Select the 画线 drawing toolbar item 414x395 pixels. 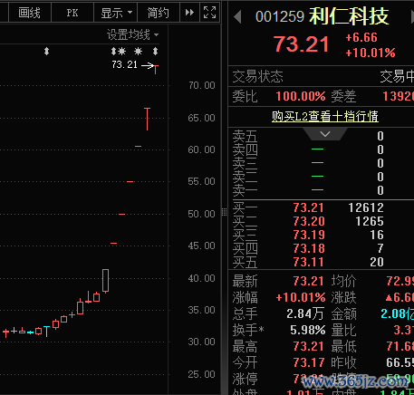29,13
